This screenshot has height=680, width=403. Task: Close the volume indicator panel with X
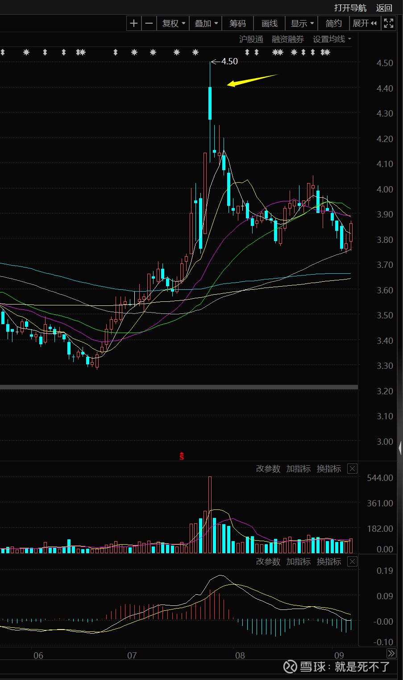pos(352,468)
